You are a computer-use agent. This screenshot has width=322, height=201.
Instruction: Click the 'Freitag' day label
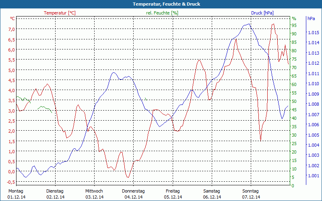click(x=173, y=191)
